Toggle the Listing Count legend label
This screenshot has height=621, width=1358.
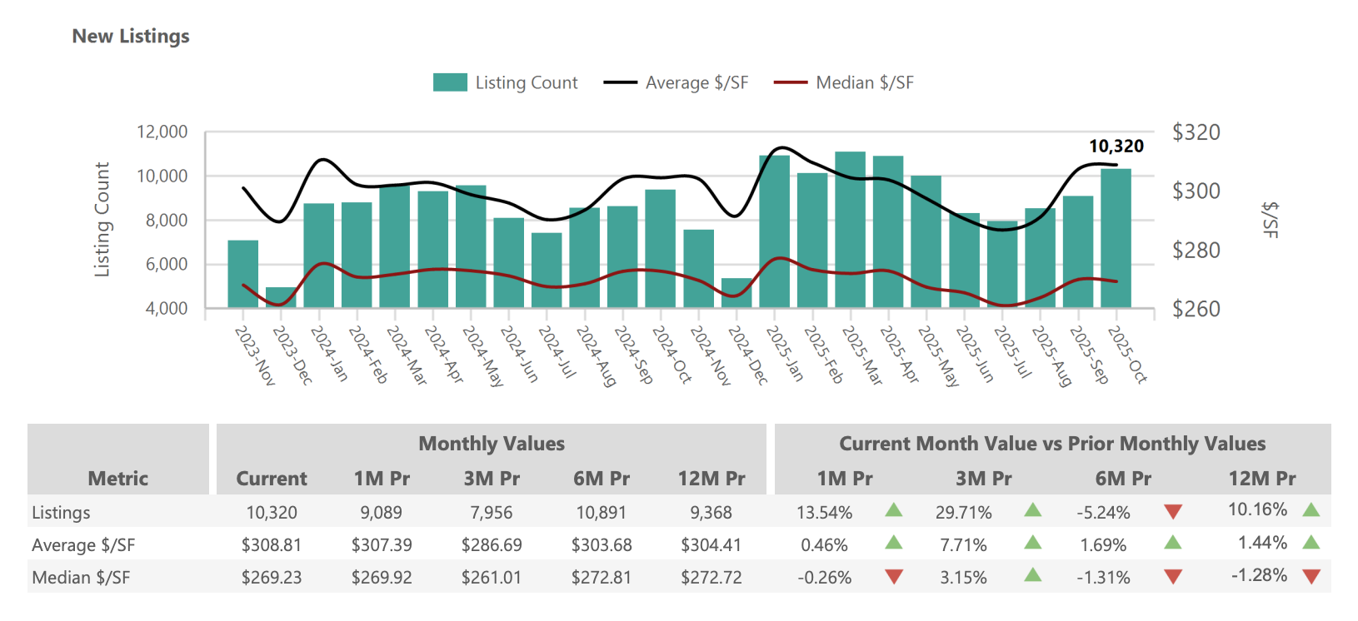526,82
